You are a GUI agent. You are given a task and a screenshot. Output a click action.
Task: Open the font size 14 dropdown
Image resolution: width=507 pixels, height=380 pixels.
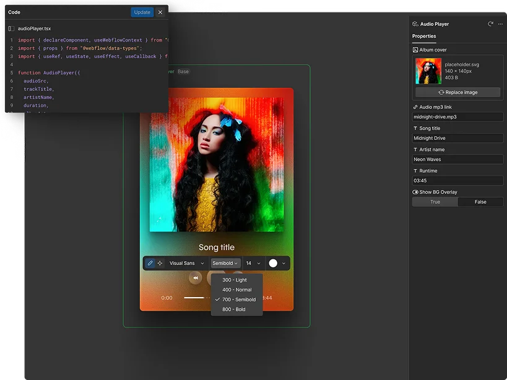[x=253, y=263]
